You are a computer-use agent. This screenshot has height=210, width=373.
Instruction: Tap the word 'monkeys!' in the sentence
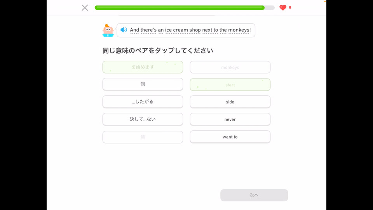coord(239,30)
